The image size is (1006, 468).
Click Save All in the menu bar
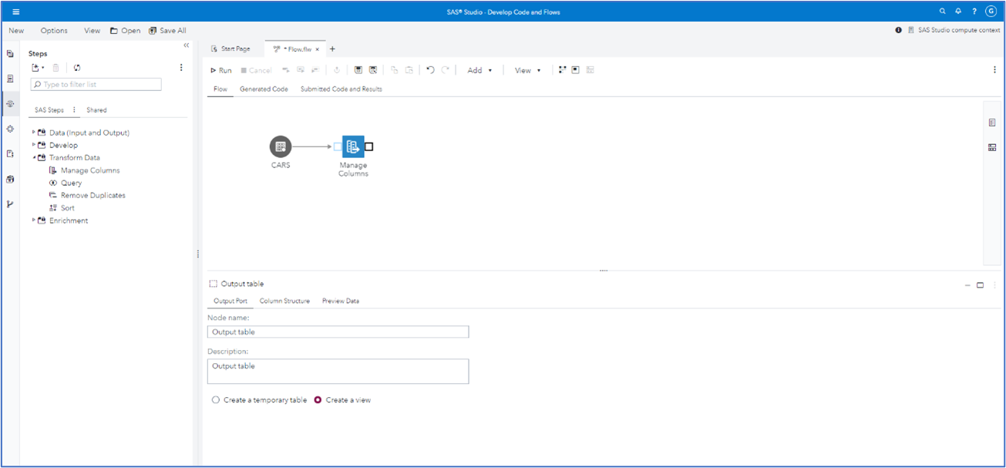(x=172, y=30)
